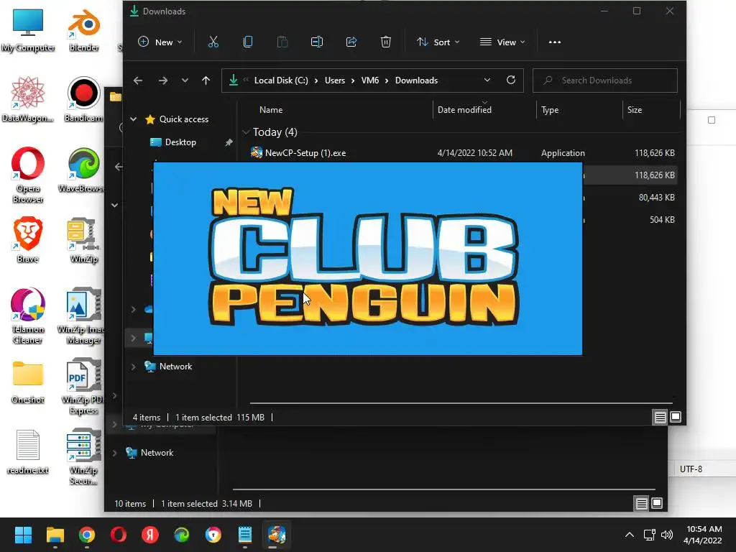Screen dimensions: 736x552
Task: Expand Network node in Downloads sidebar
Action: pos(133,367)
